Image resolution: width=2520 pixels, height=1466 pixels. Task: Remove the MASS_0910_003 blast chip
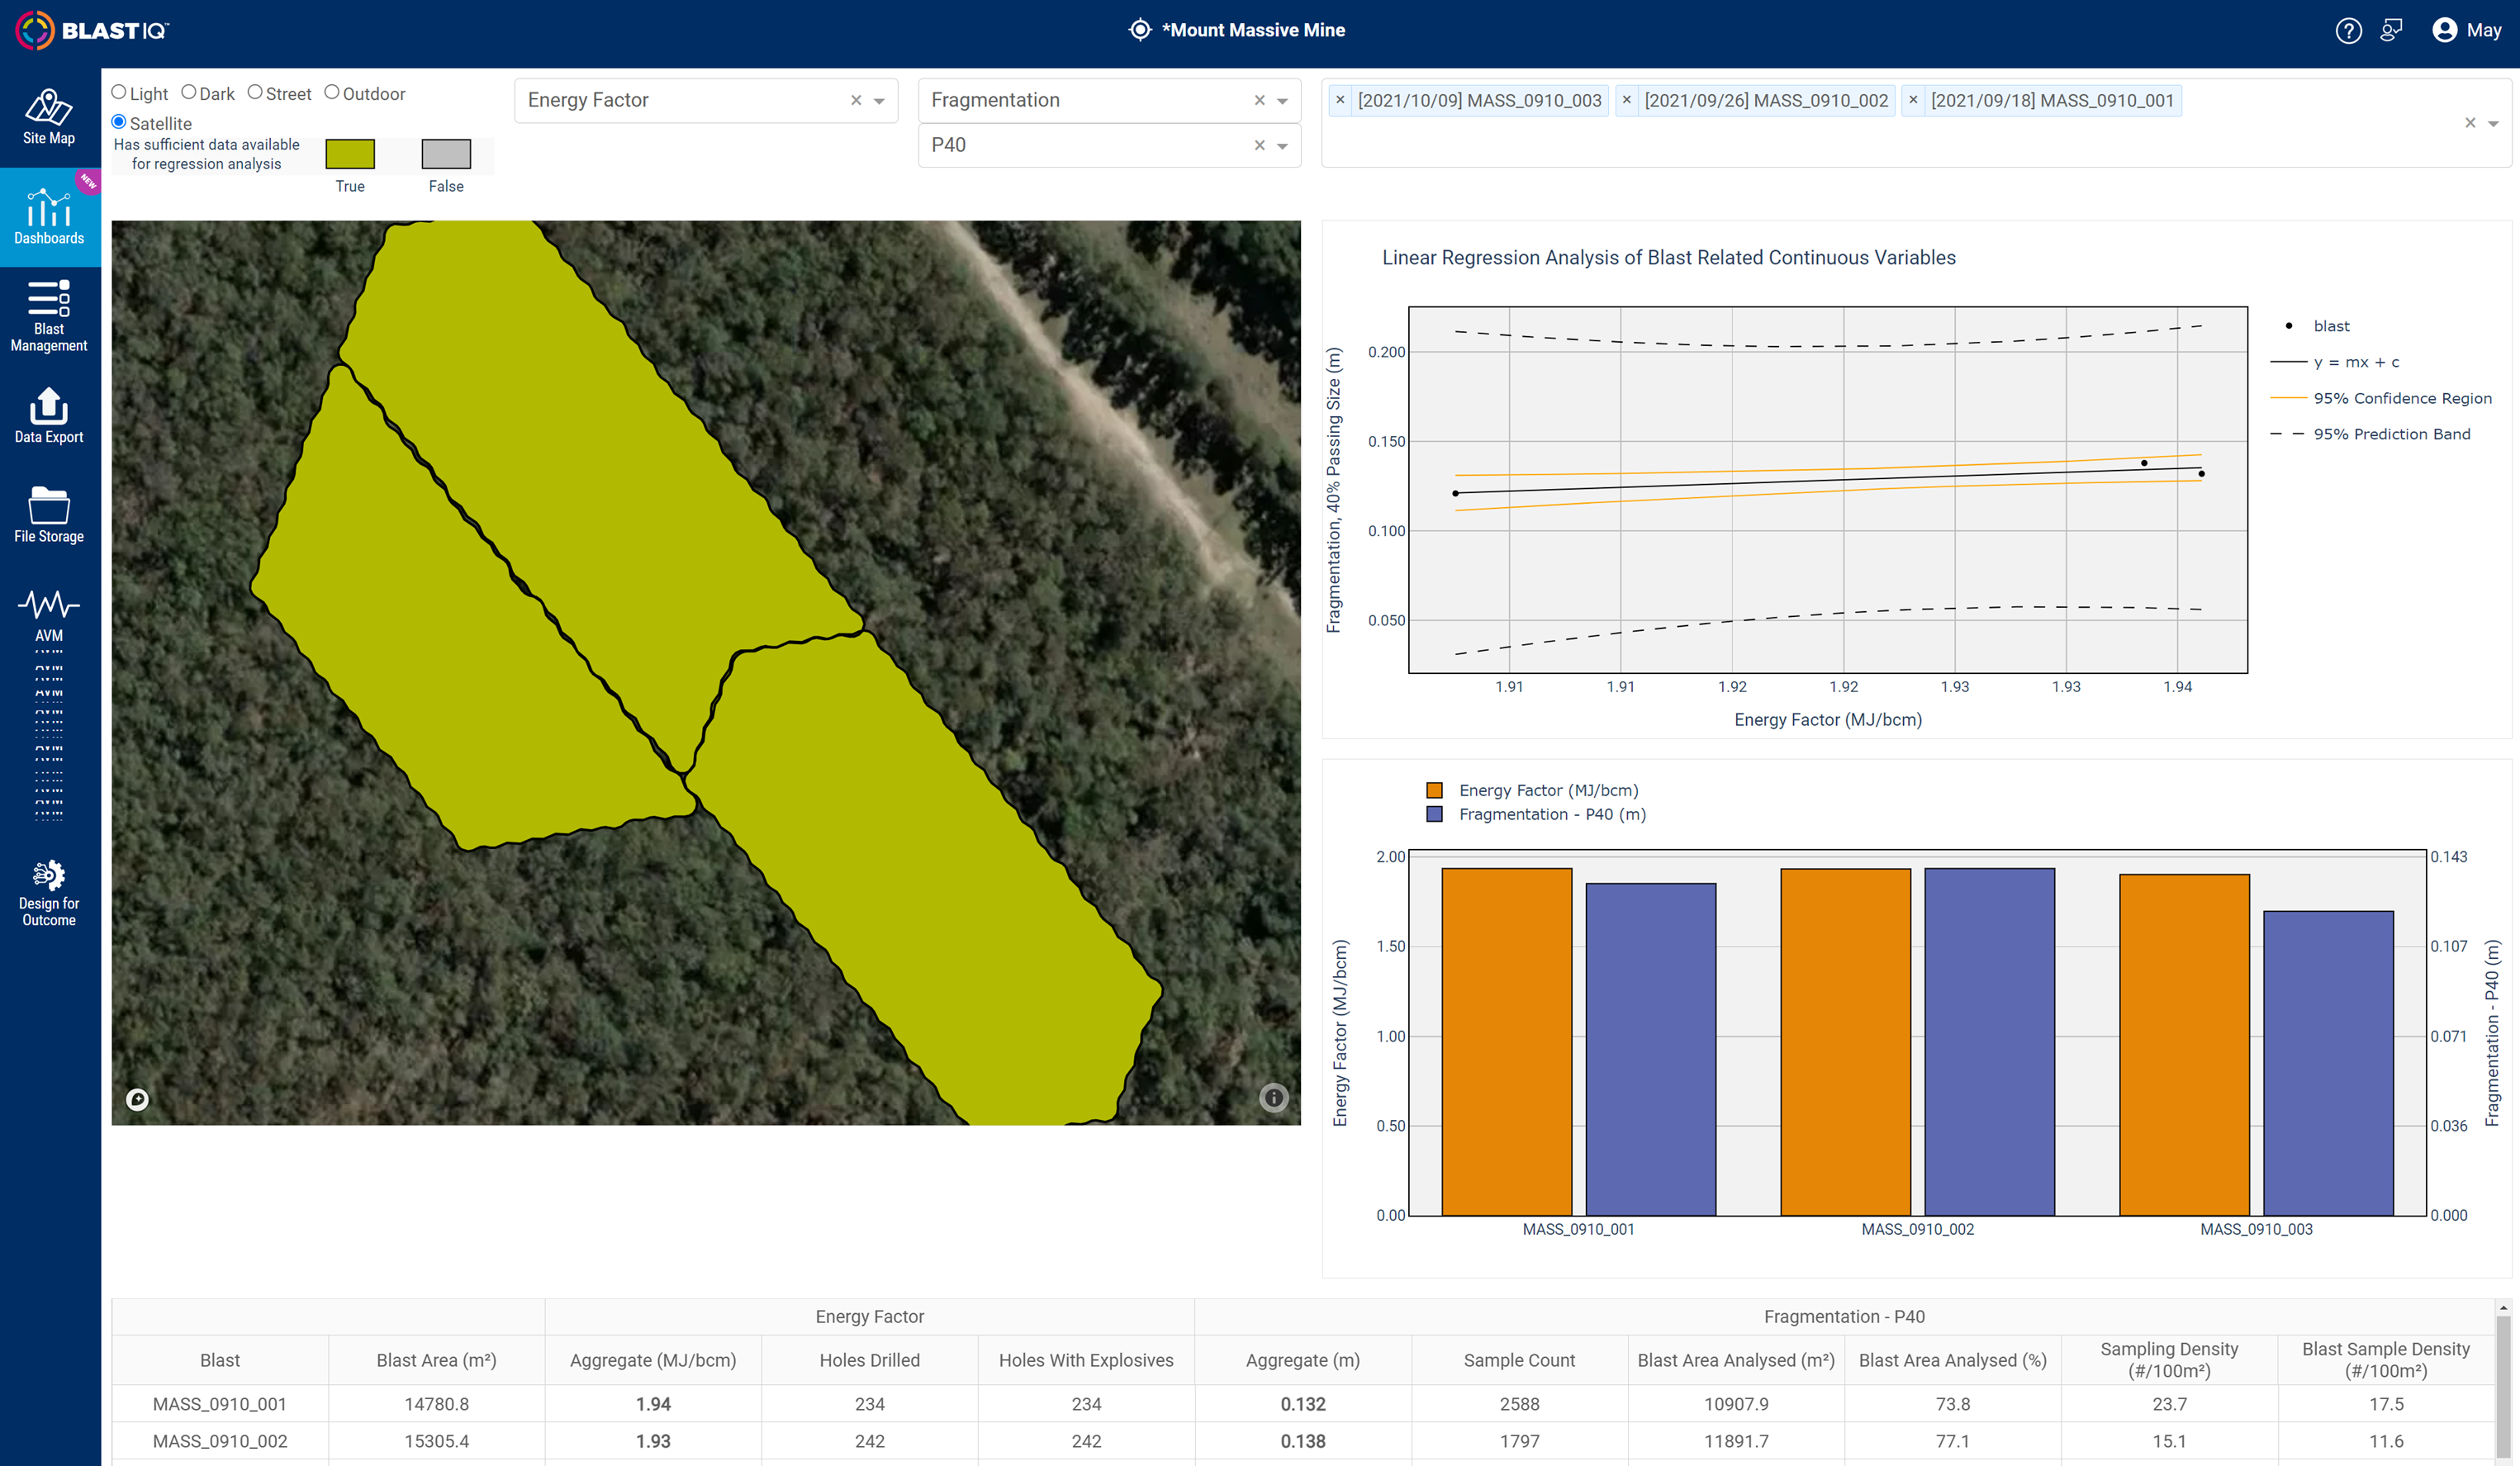coord(1340,100)
